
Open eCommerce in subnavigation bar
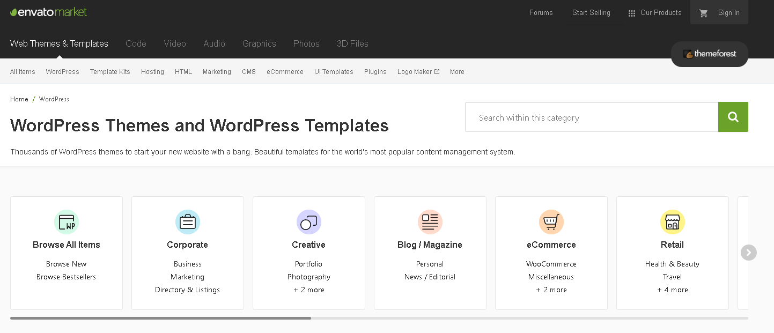285,71
